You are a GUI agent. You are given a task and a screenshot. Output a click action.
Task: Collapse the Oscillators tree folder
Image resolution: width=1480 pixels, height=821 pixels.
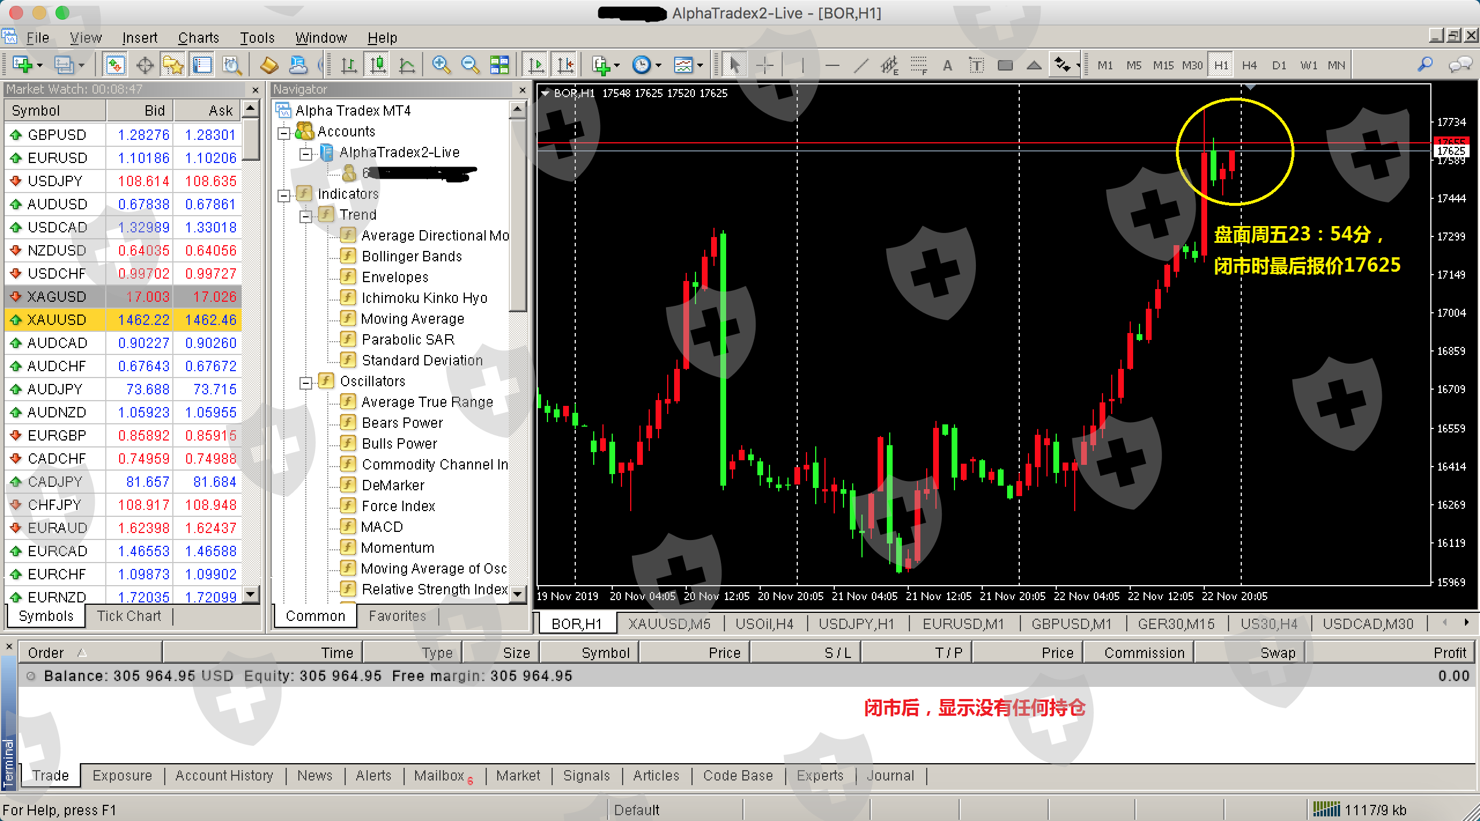(306, 383)
